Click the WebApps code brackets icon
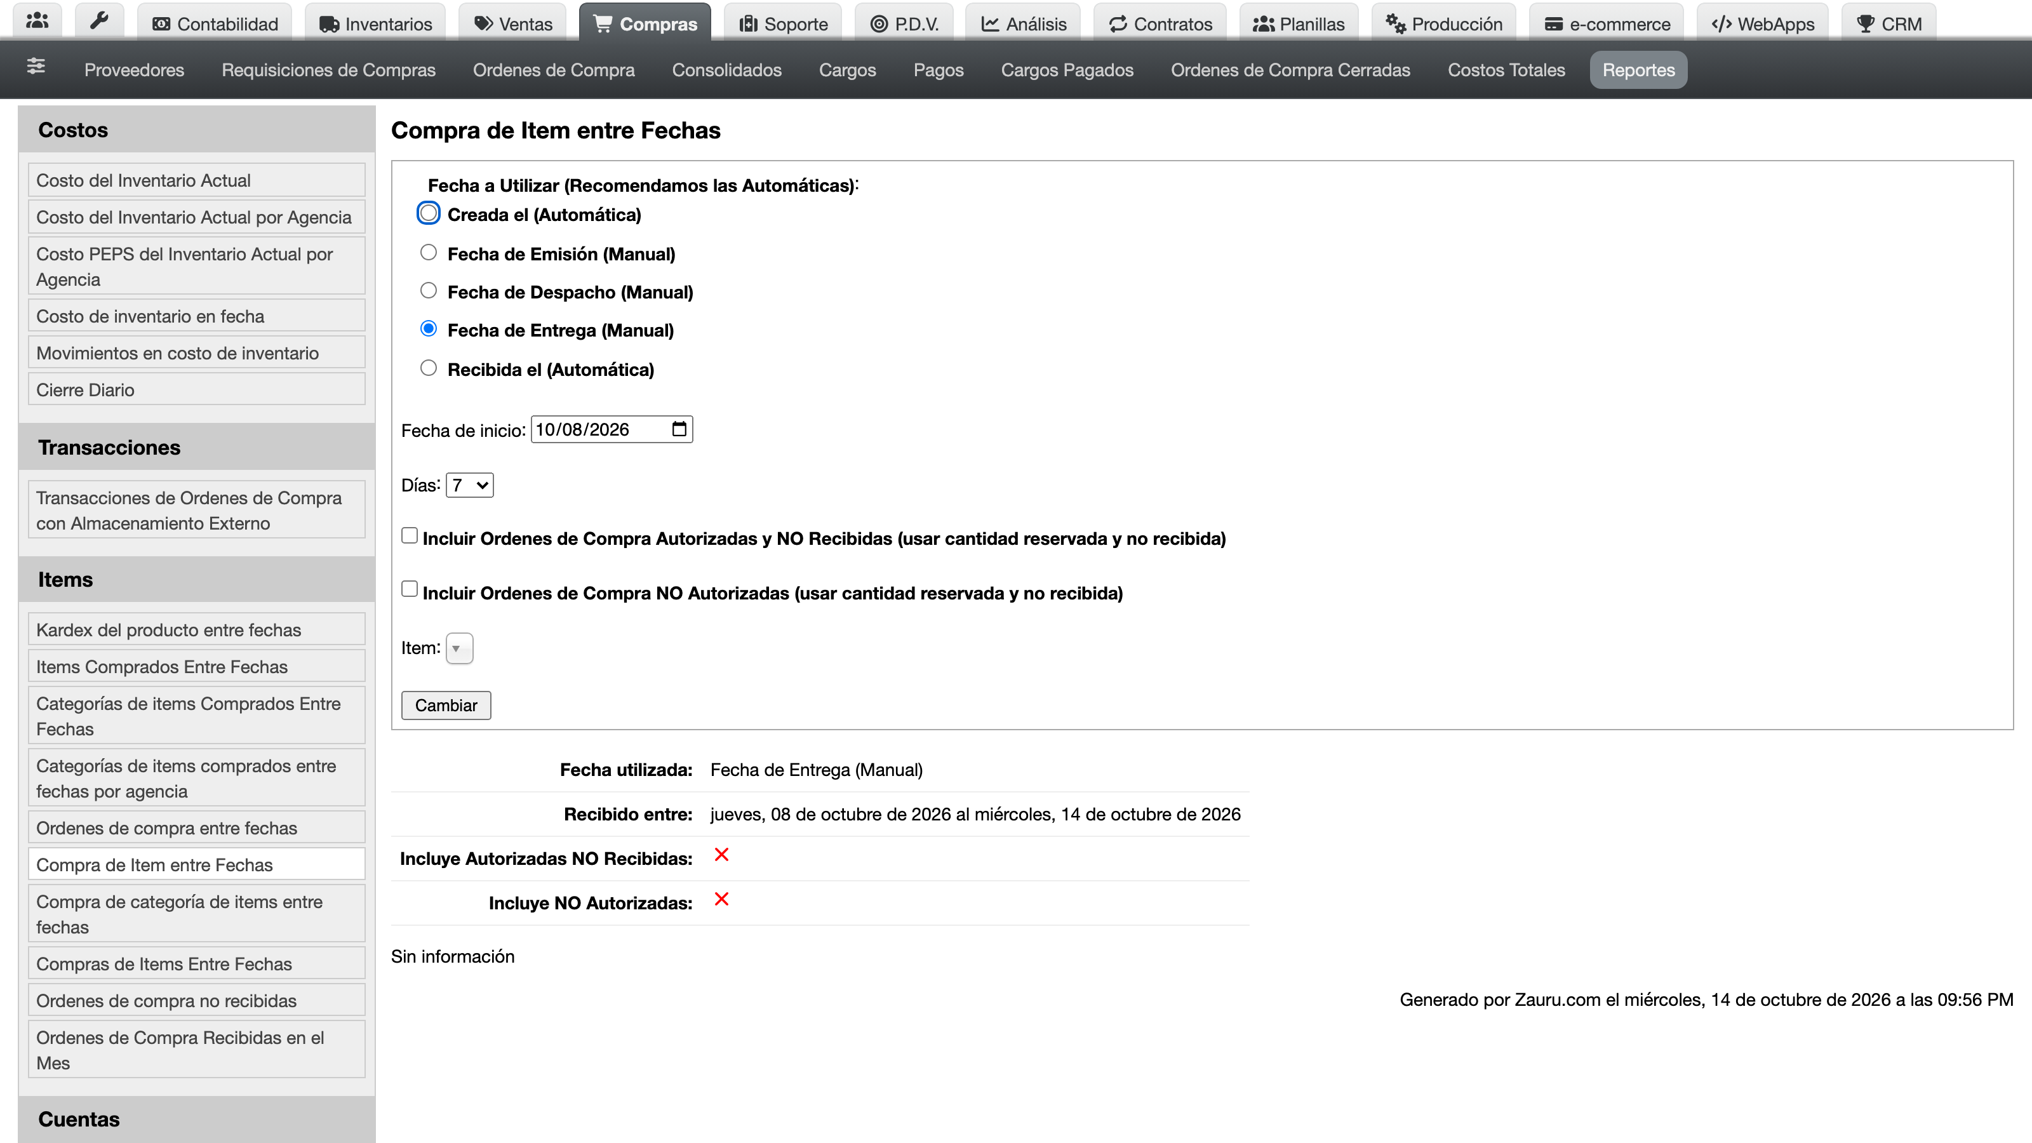 1721,25
